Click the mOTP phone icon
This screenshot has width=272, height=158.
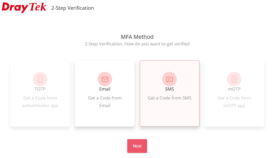[234, 79]
